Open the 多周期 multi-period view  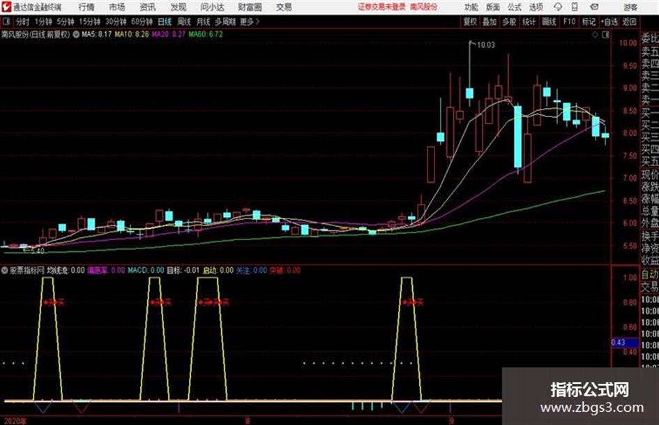coord(225,22)
